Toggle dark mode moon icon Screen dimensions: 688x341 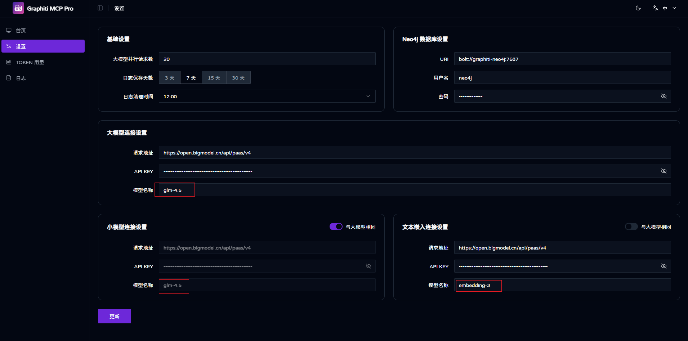point(638,8)
